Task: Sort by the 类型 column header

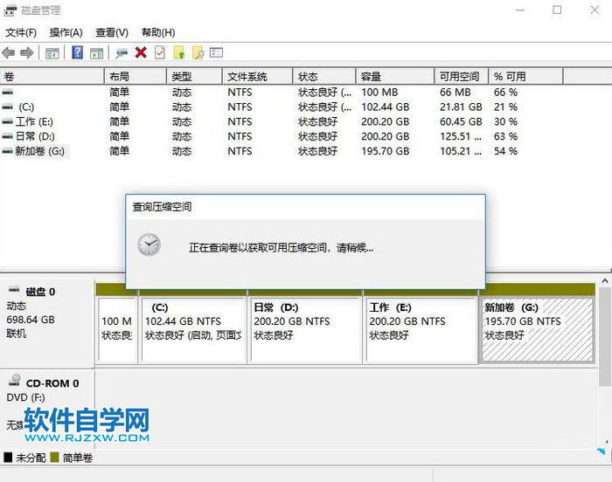Action: coord(194,77)
